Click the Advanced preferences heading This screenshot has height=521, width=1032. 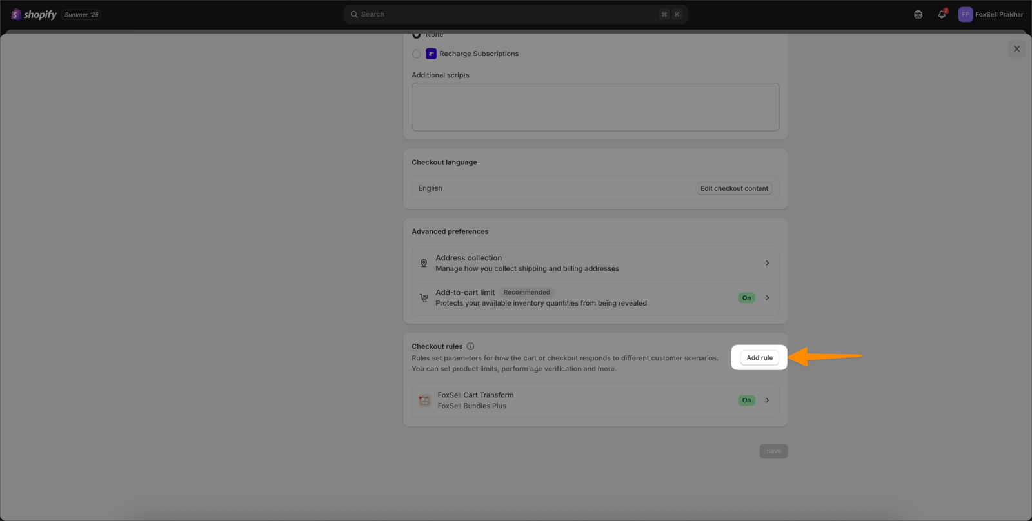(x=450, y=231)
